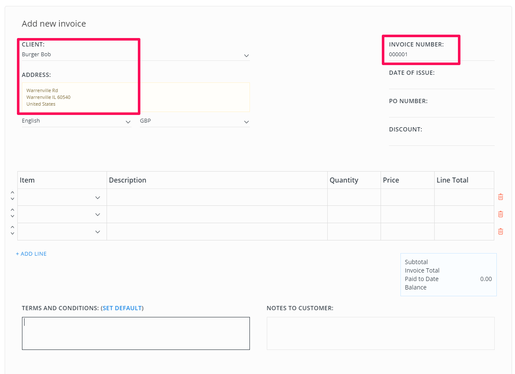Move the third line up with its up arrow
515x374 pixels.
12,227
